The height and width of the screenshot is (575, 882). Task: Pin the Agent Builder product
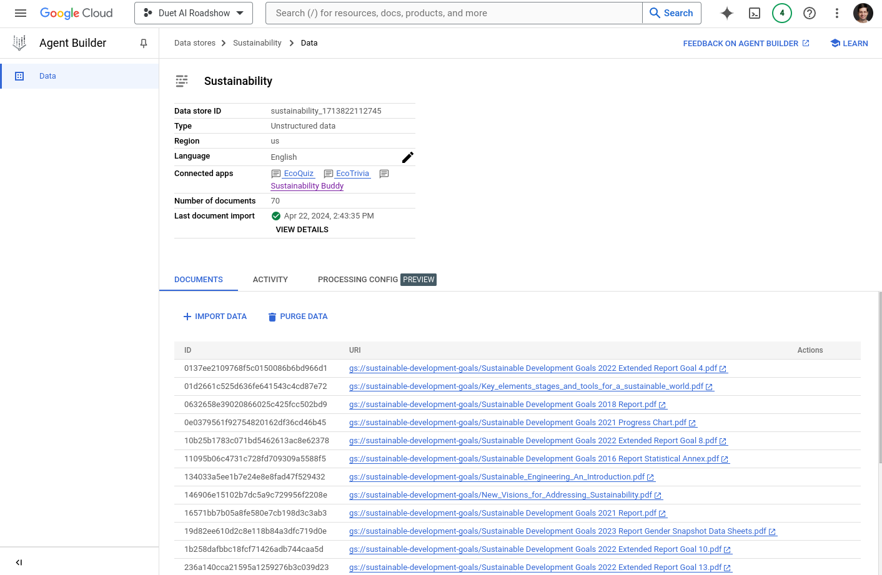[144, 43]
